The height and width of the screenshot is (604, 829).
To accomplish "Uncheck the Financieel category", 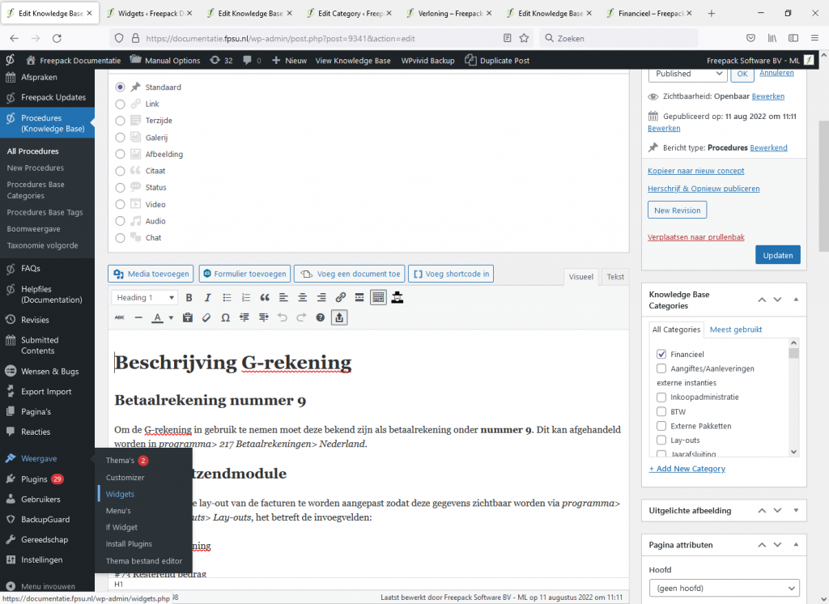I will [661, 355].
